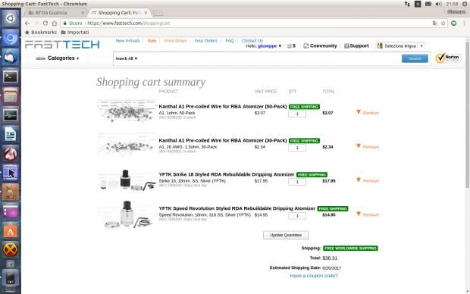470x294 pixels.
Task: Close the Bf Da Guancia tab
Action: (83, 13)
